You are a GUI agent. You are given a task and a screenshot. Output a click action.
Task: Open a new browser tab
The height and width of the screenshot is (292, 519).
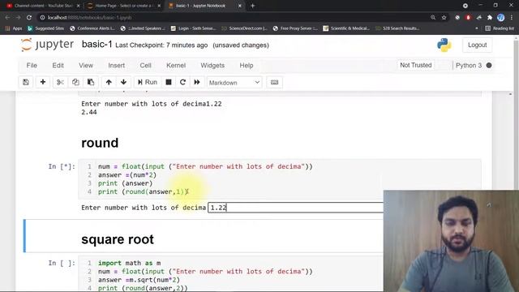click(x=252, y=6)
